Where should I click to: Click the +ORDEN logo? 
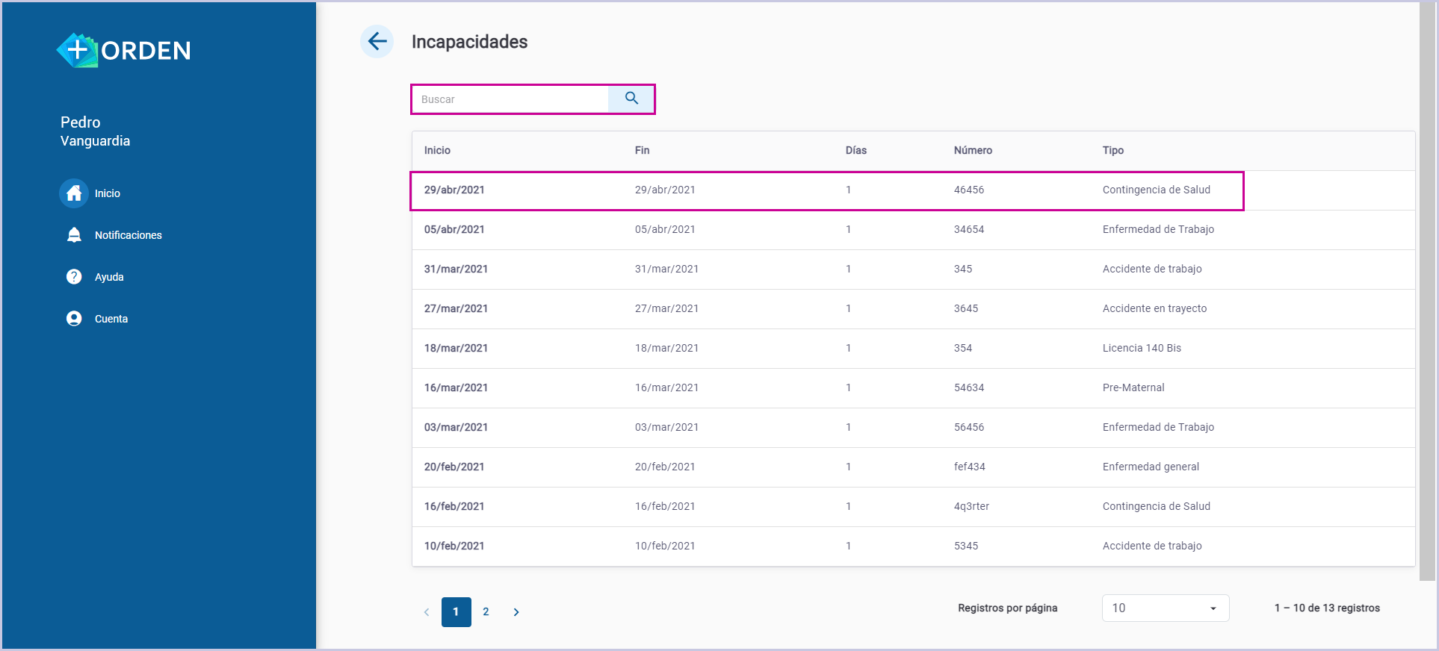tap(124, 50)
